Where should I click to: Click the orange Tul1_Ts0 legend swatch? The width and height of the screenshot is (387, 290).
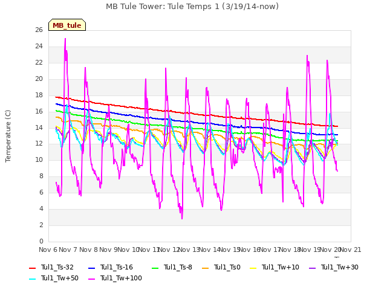[x=206, y=268]
